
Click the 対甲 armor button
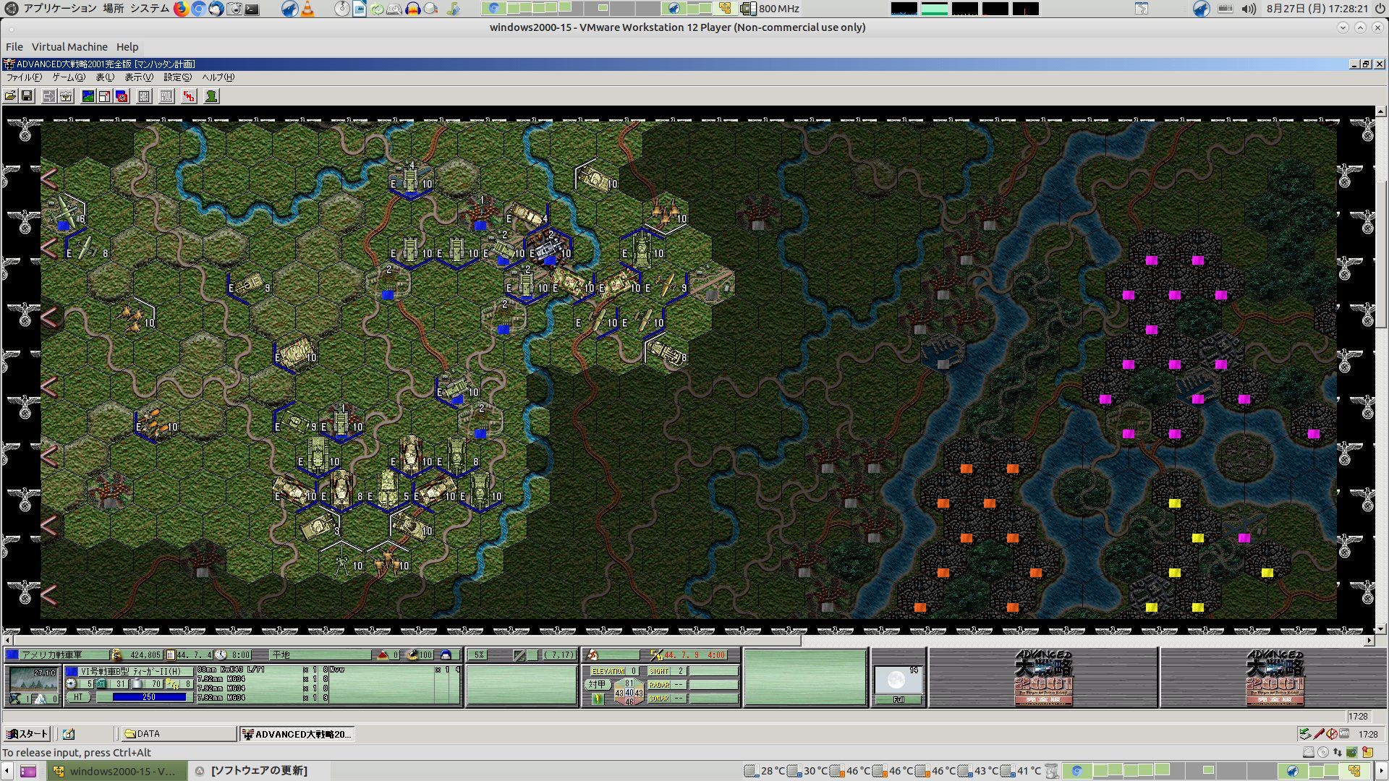point(597,684)
